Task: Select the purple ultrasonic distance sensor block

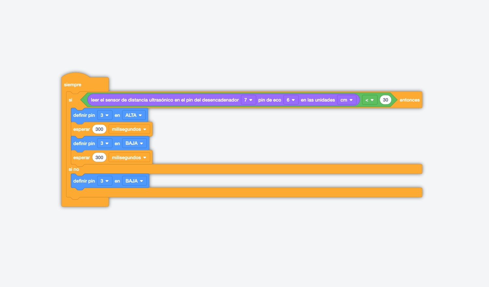Action: click(x=165, y=100)
